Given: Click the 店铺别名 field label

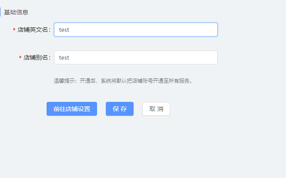Looking at the screenshot, I should click(x=36, y=57).
